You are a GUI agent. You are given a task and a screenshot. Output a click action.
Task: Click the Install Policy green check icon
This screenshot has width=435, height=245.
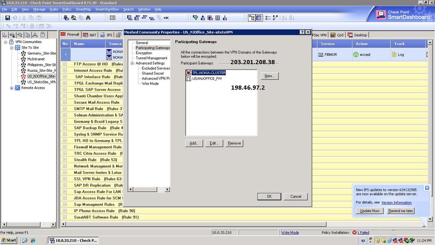[x=196, y=18]
